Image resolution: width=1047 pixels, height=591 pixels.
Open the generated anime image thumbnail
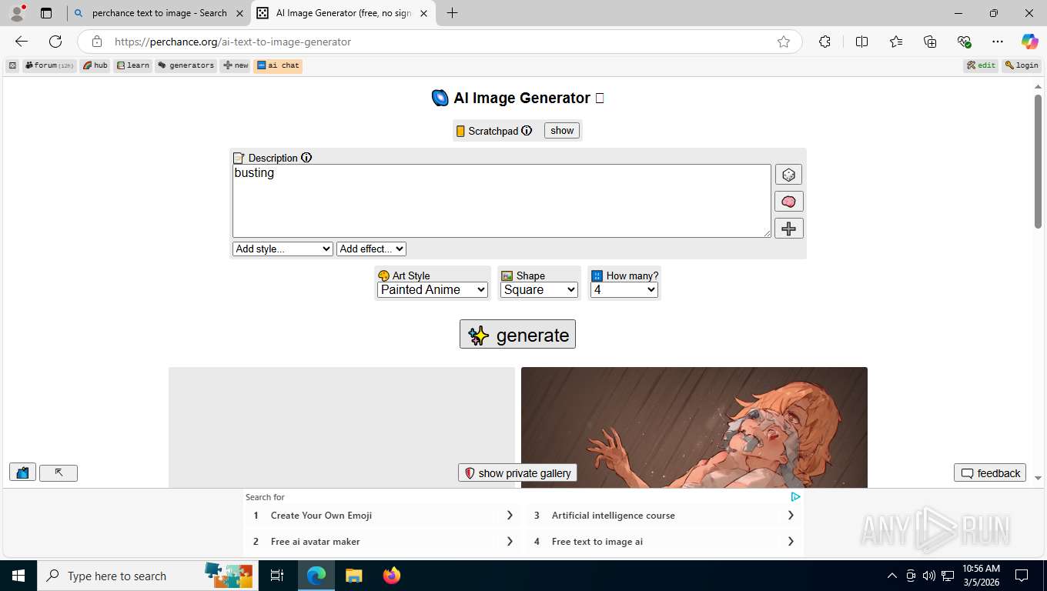click(694, 428)
